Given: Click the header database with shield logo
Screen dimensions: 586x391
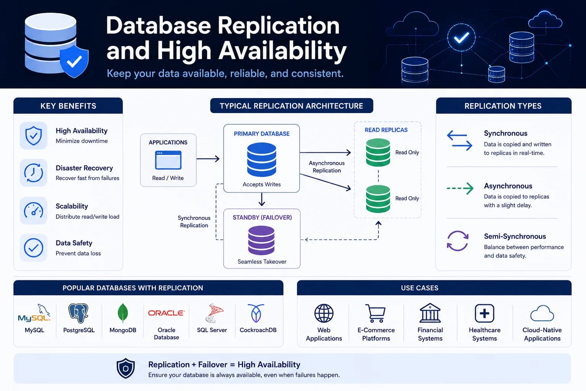Looking at the screenshot, I should [56, 45].
